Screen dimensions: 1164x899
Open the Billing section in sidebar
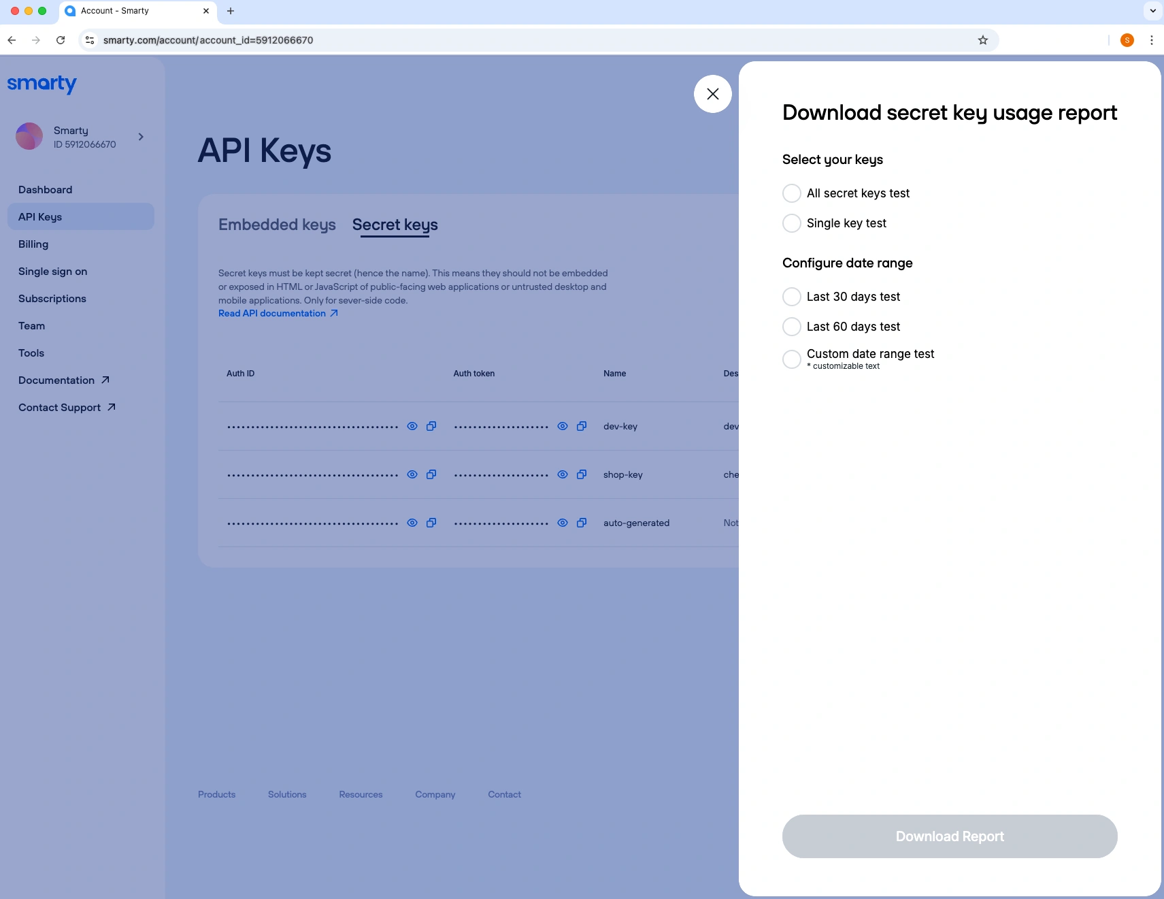click(33, 244)
